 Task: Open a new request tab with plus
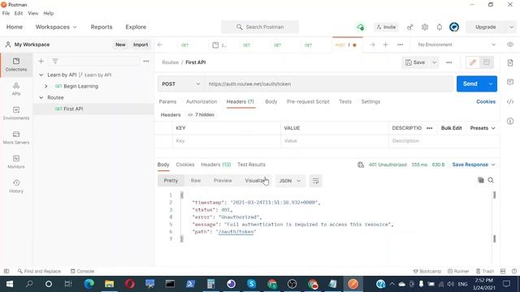385,45
